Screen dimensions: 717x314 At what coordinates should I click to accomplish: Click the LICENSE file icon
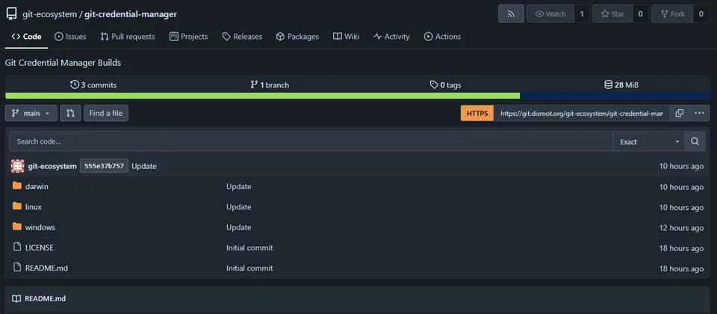pyautogui.click(x=17, y=247)
